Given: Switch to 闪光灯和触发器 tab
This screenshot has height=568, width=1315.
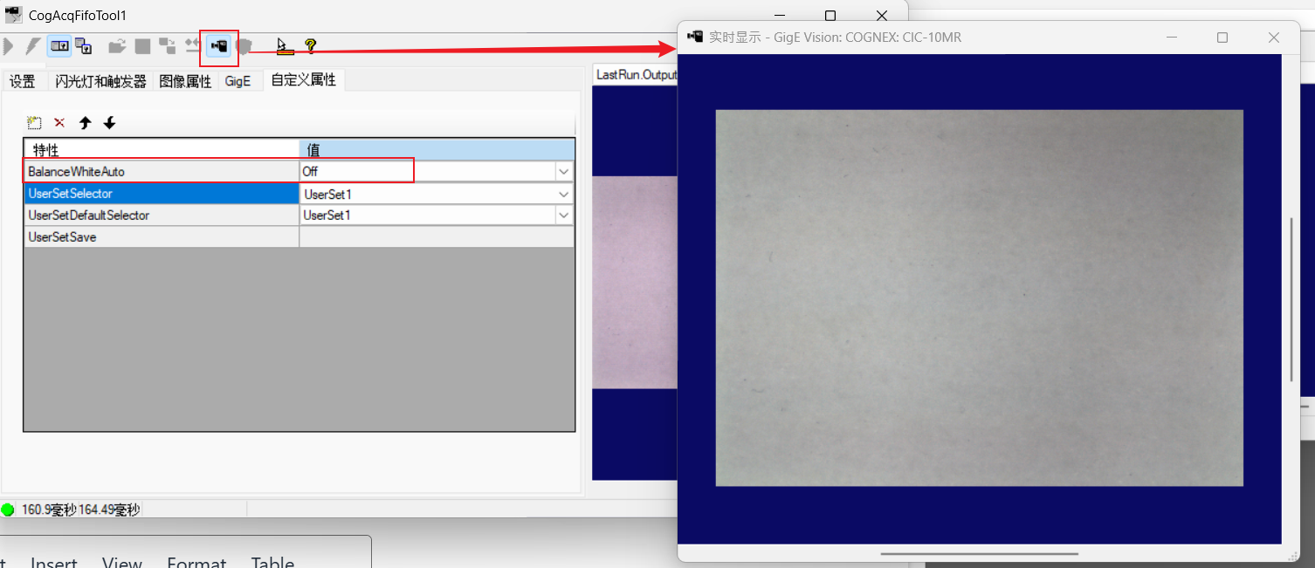Looking at the screenshot, I should coord(100,81).
